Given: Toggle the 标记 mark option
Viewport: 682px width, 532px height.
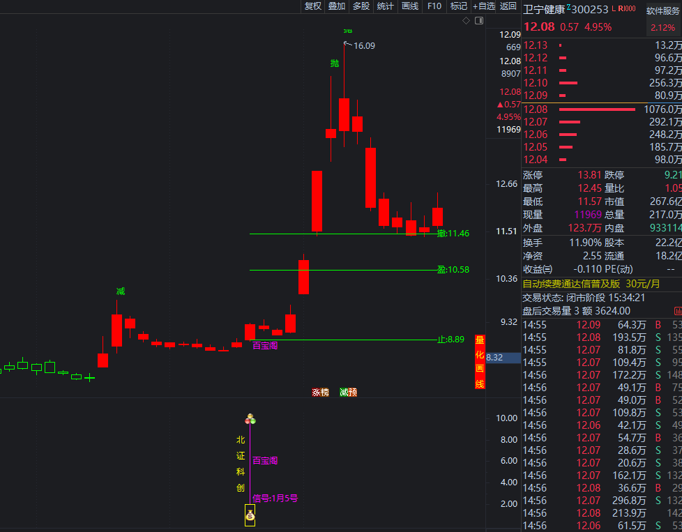Looking at the screenshot, I should [459, 6].
